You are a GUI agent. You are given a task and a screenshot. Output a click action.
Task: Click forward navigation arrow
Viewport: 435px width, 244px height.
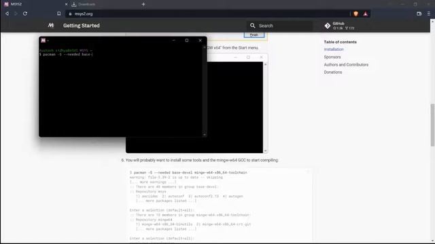click(16, 14)
